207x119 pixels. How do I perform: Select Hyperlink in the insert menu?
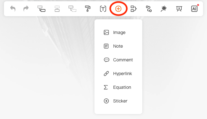[x=118, y=74]
